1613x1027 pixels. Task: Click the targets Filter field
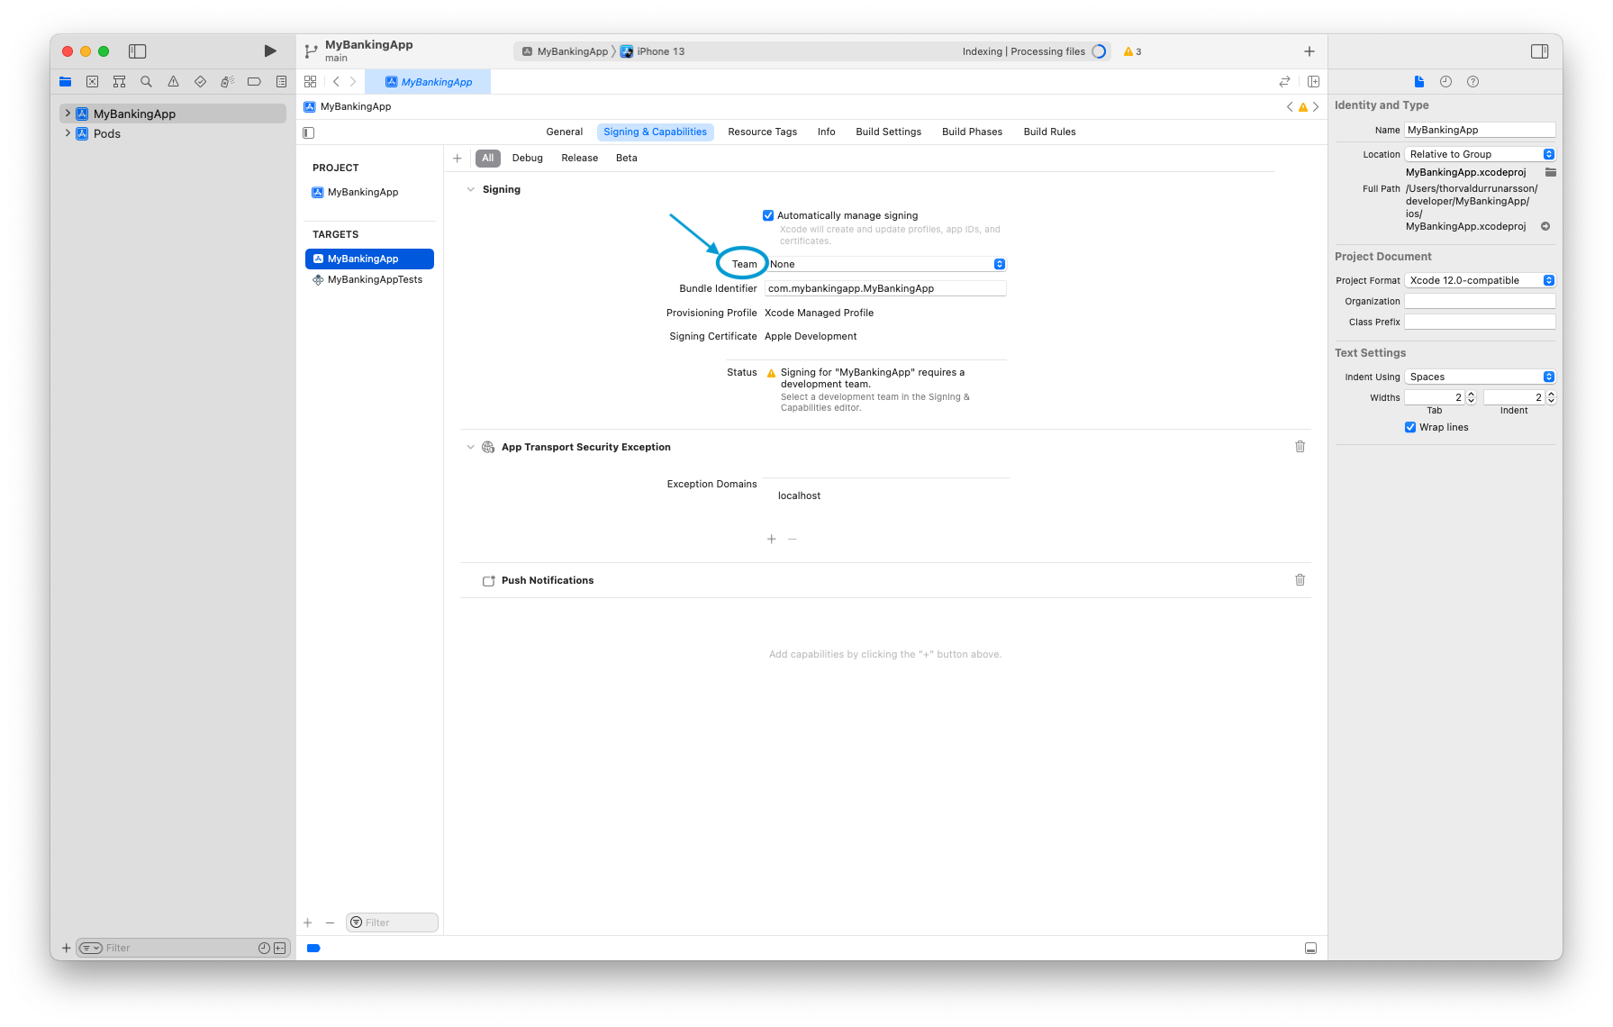pyautogui.click(x=392, y=922)
